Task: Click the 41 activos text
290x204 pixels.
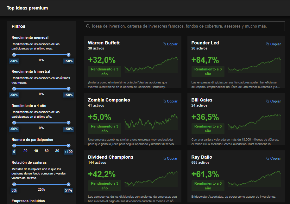Action: pos(96,105)
